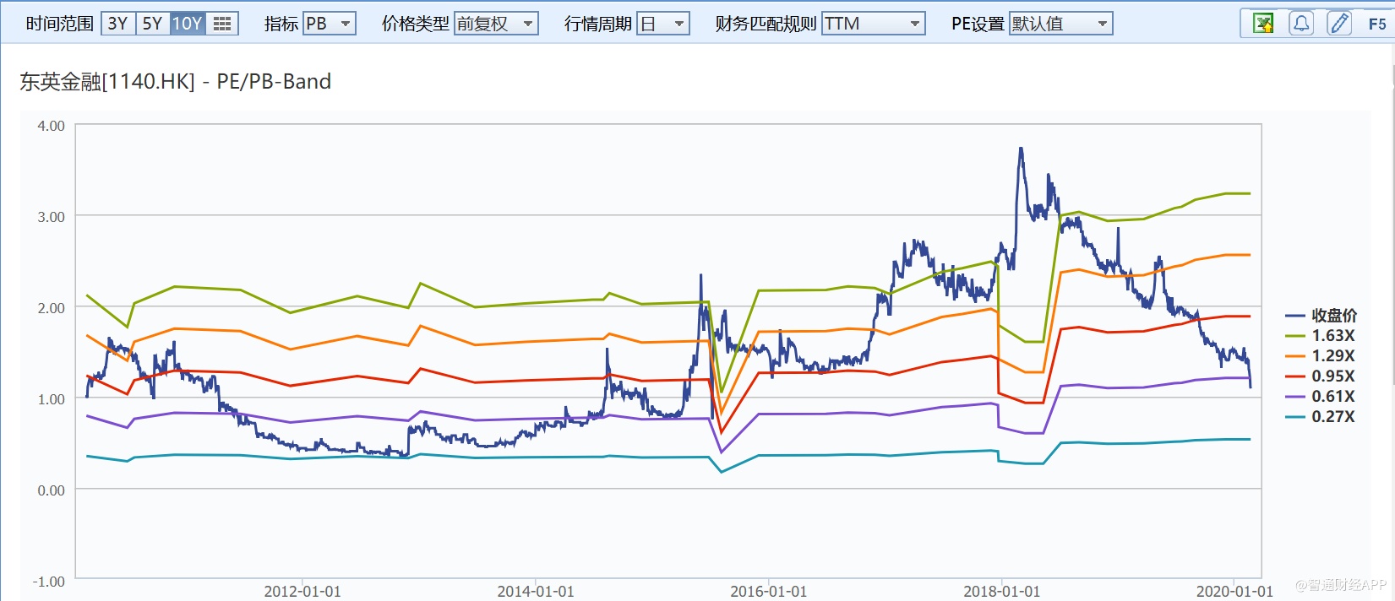The height and width of the screenshot is (601, 1395).
Task: Click the 收盘价 legend line marker
Action: click(1295, 316)
